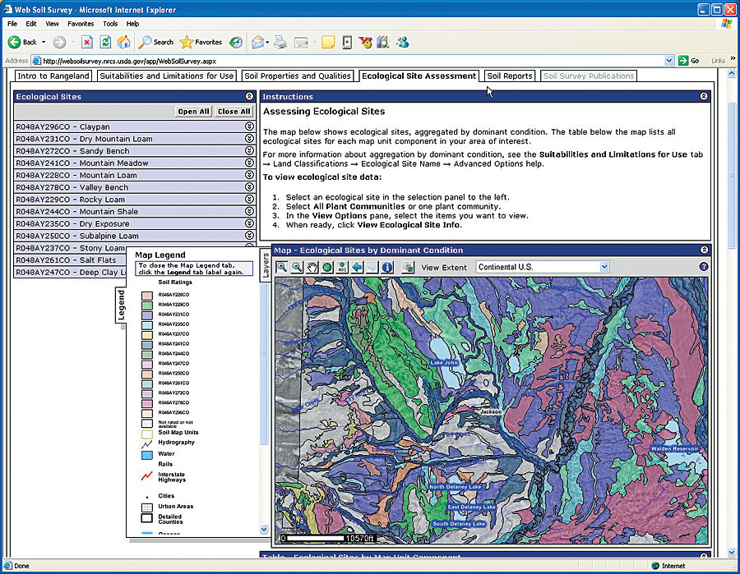This screenshot has width=740, height=574.
Task: Select the map Zoom In tool
Action: pyautogui.click(x=282, y=267)
